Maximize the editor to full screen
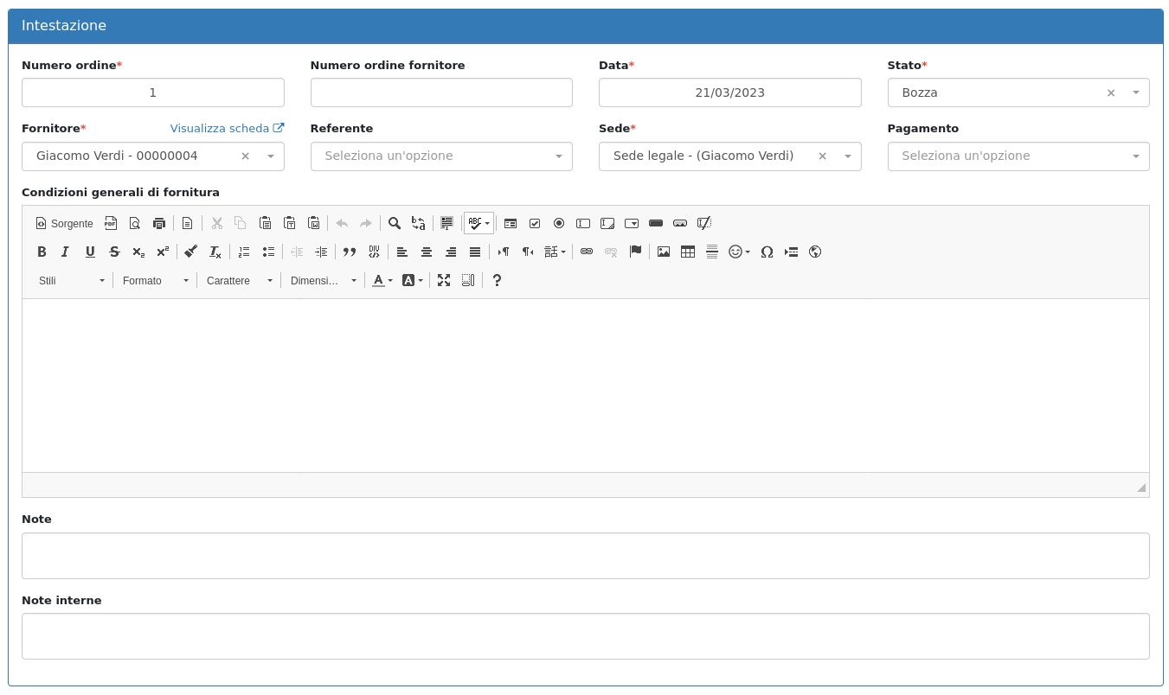 pos(444,280)
